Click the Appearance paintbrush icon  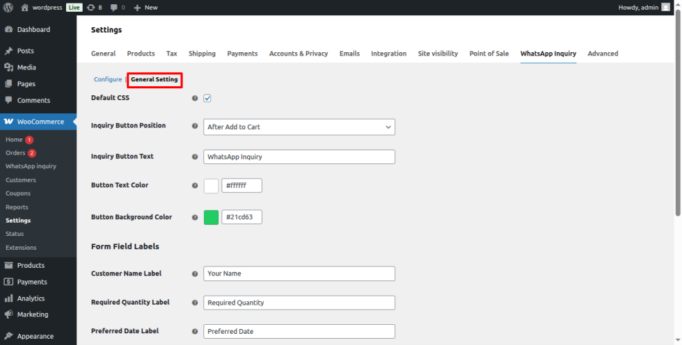click(8, 337)
